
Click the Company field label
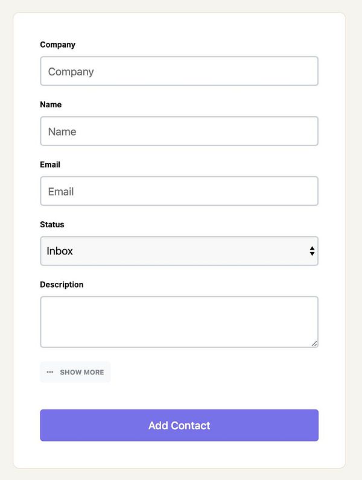(58, 45)
